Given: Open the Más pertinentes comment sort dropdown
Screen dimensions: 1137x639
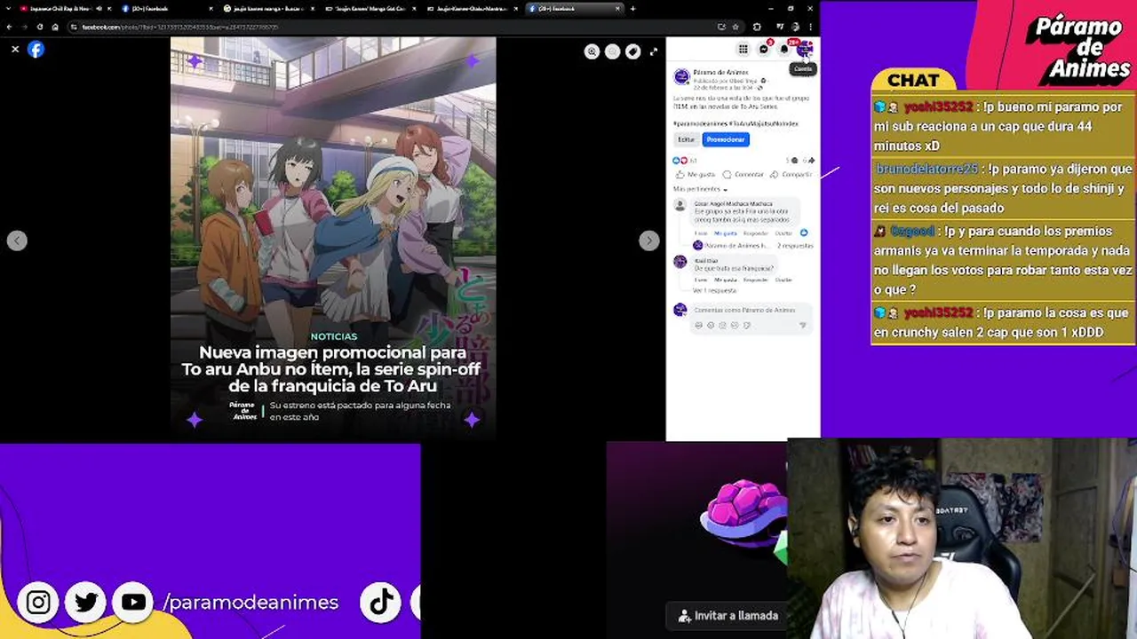Looking at the screenshot, I should click(x=700, y=189).
